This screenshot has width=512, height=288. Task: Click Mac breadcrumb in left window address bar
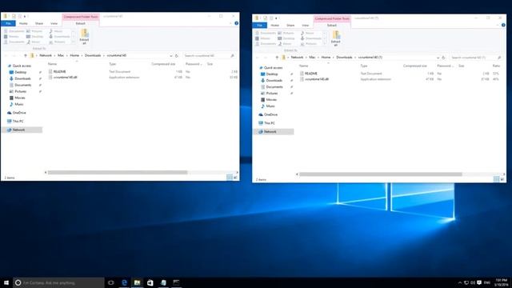point(61,56)
